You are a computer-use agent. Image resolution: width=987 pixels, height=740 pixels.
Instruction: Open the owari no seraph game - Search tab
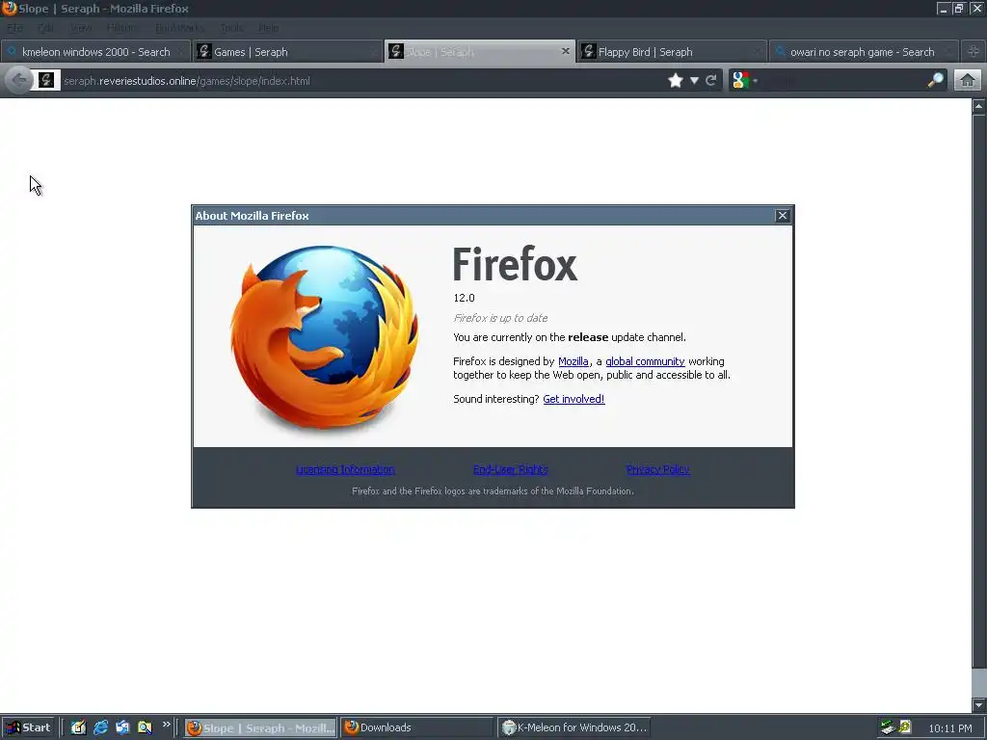(x=864, y=52)
